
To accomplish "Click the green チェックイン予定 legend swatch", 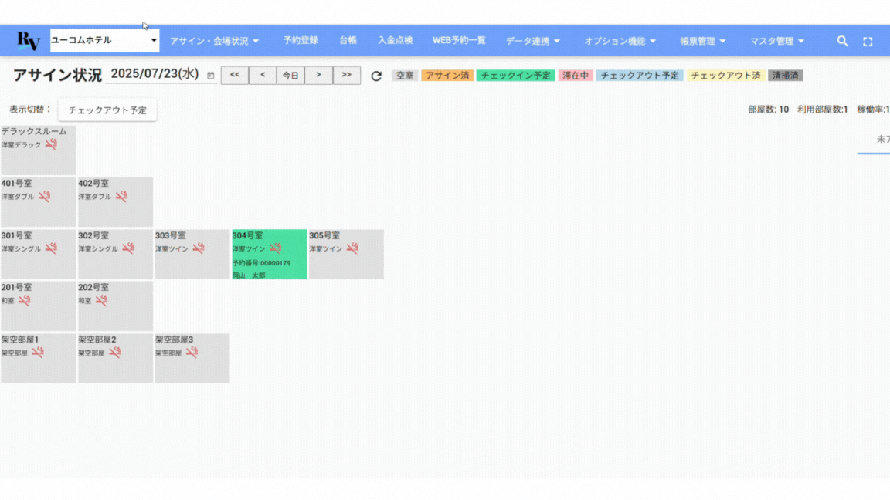I will [516, 76].
